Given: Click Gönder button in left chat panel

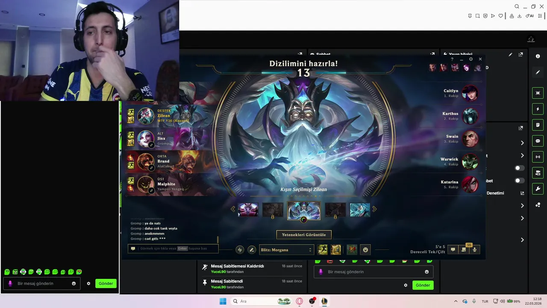Looking at the screenshot, I should 106,284.
